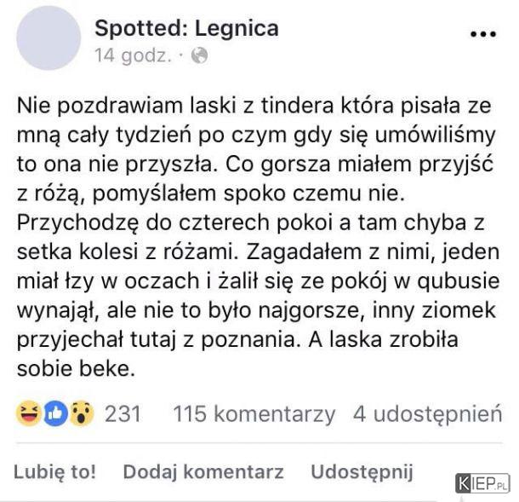This screenshot has width=519, height=502.
Task: Click the post's last line 'sobie beke.'
Action: (76, 368)
